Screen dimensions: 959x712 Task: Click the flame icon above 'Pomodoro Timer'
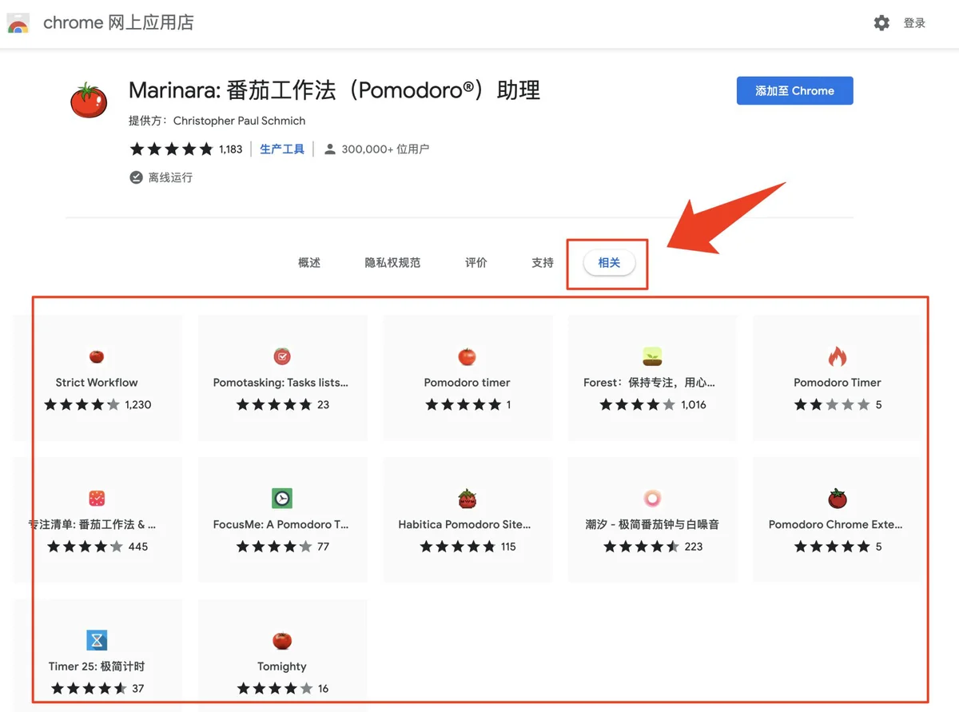coord(838,356)
